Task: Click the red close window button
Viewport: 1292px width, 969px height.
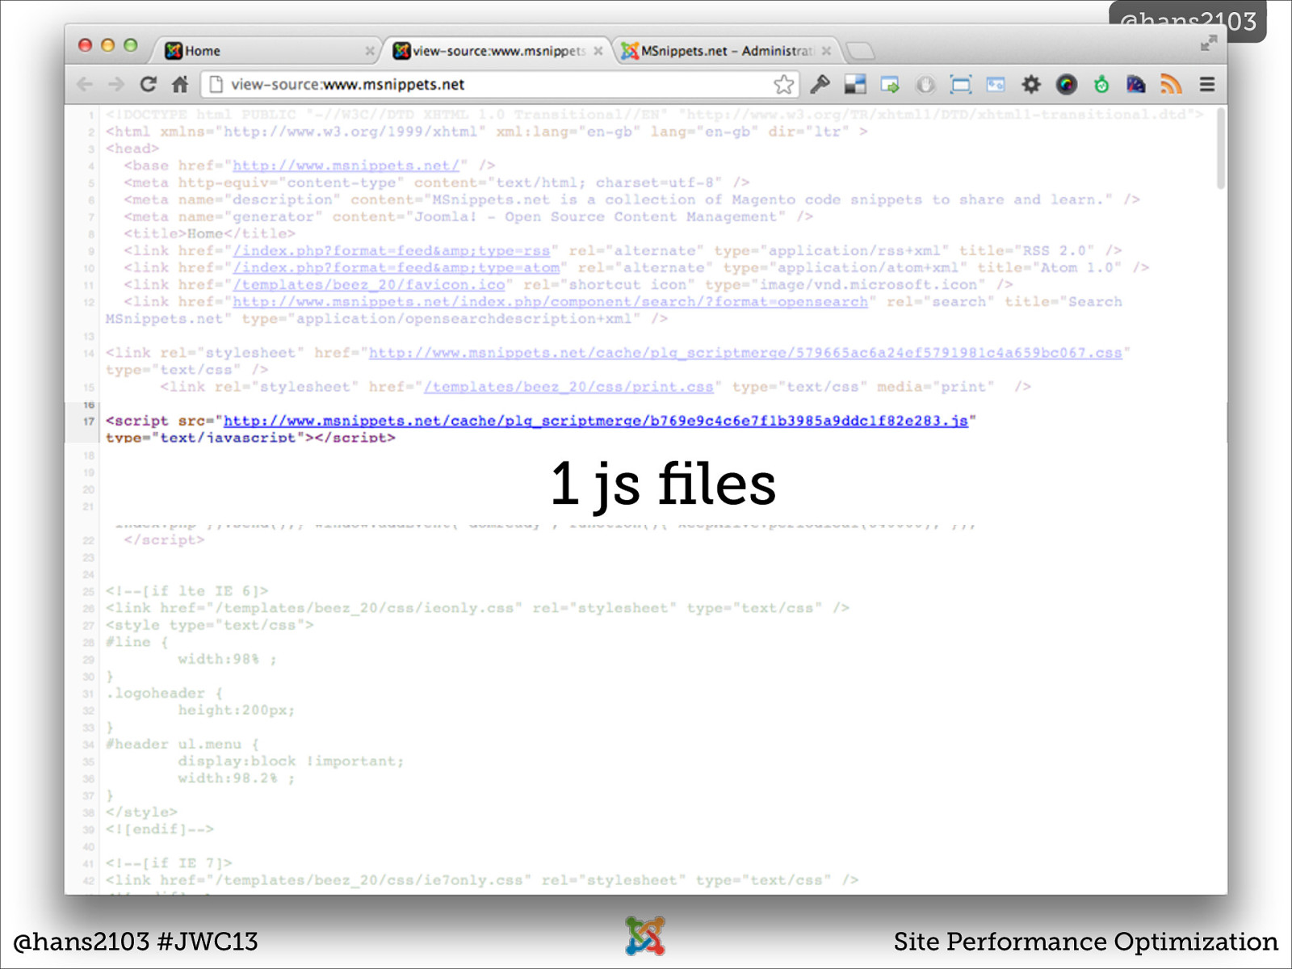Action: click(x=85, y=45)
